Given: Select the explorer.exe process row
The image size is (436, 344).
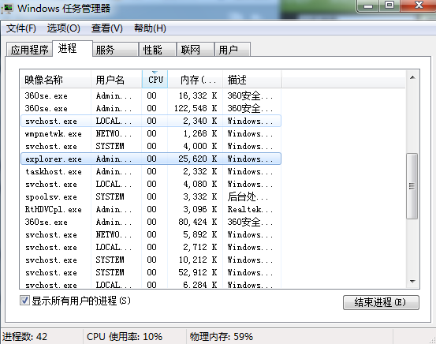Looking at the screenshot, I should pyautogui.click(x=151, y=159).
